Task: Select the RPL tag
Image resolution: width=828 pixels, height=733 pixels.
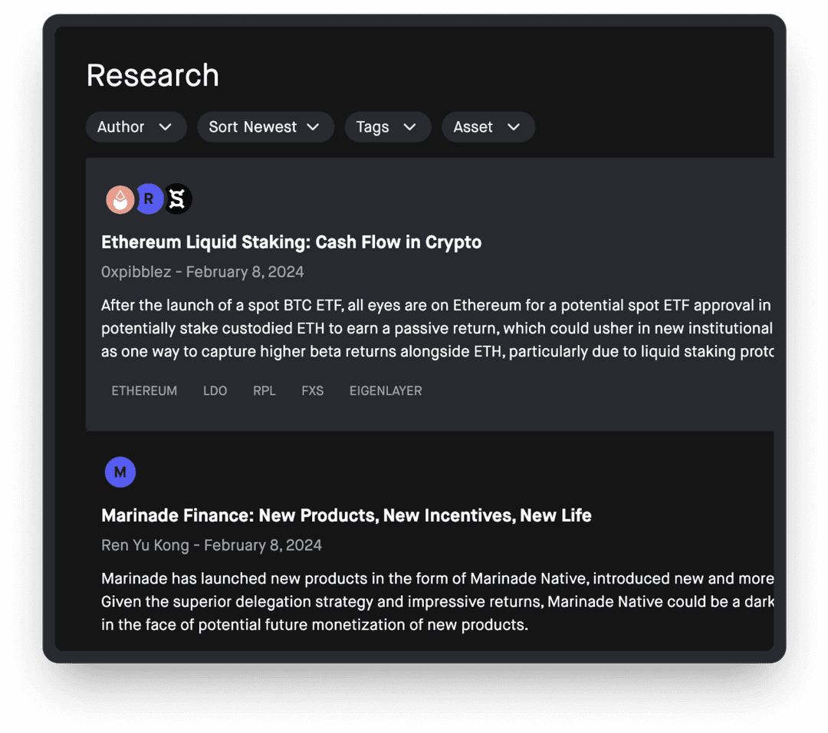Action: [264, 390]
